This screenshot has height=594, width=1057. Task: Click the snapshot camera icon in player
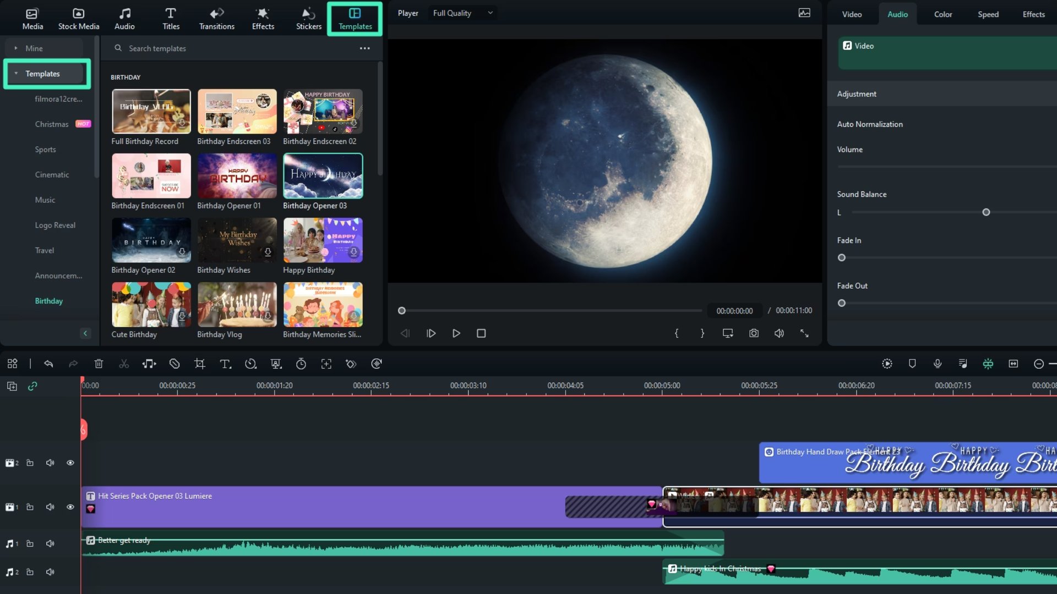pyautogui.click(x=754, y=333)
